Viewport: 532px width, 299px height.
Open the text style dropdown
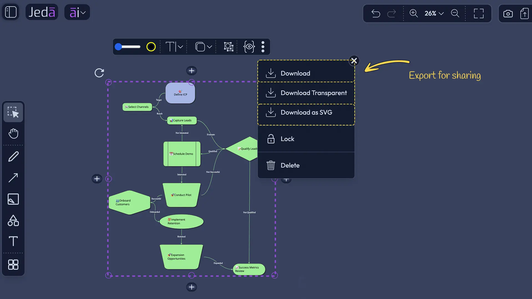174,47
